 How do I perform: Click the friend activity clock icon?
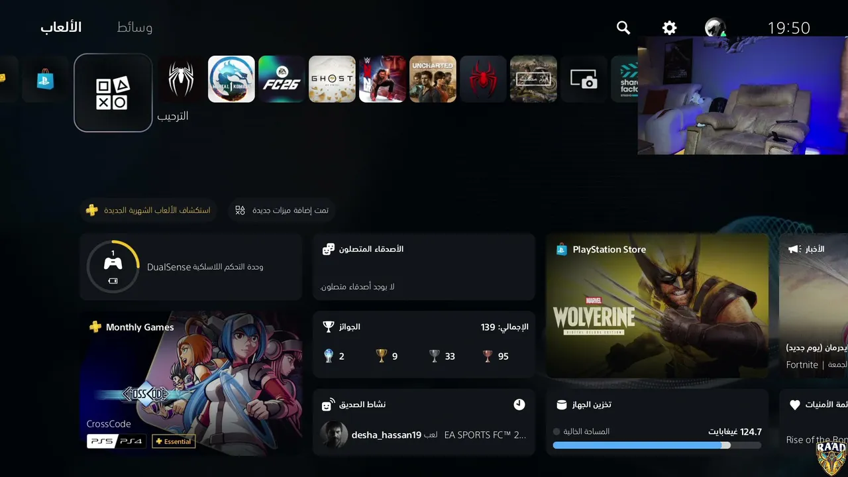(519, 404)
